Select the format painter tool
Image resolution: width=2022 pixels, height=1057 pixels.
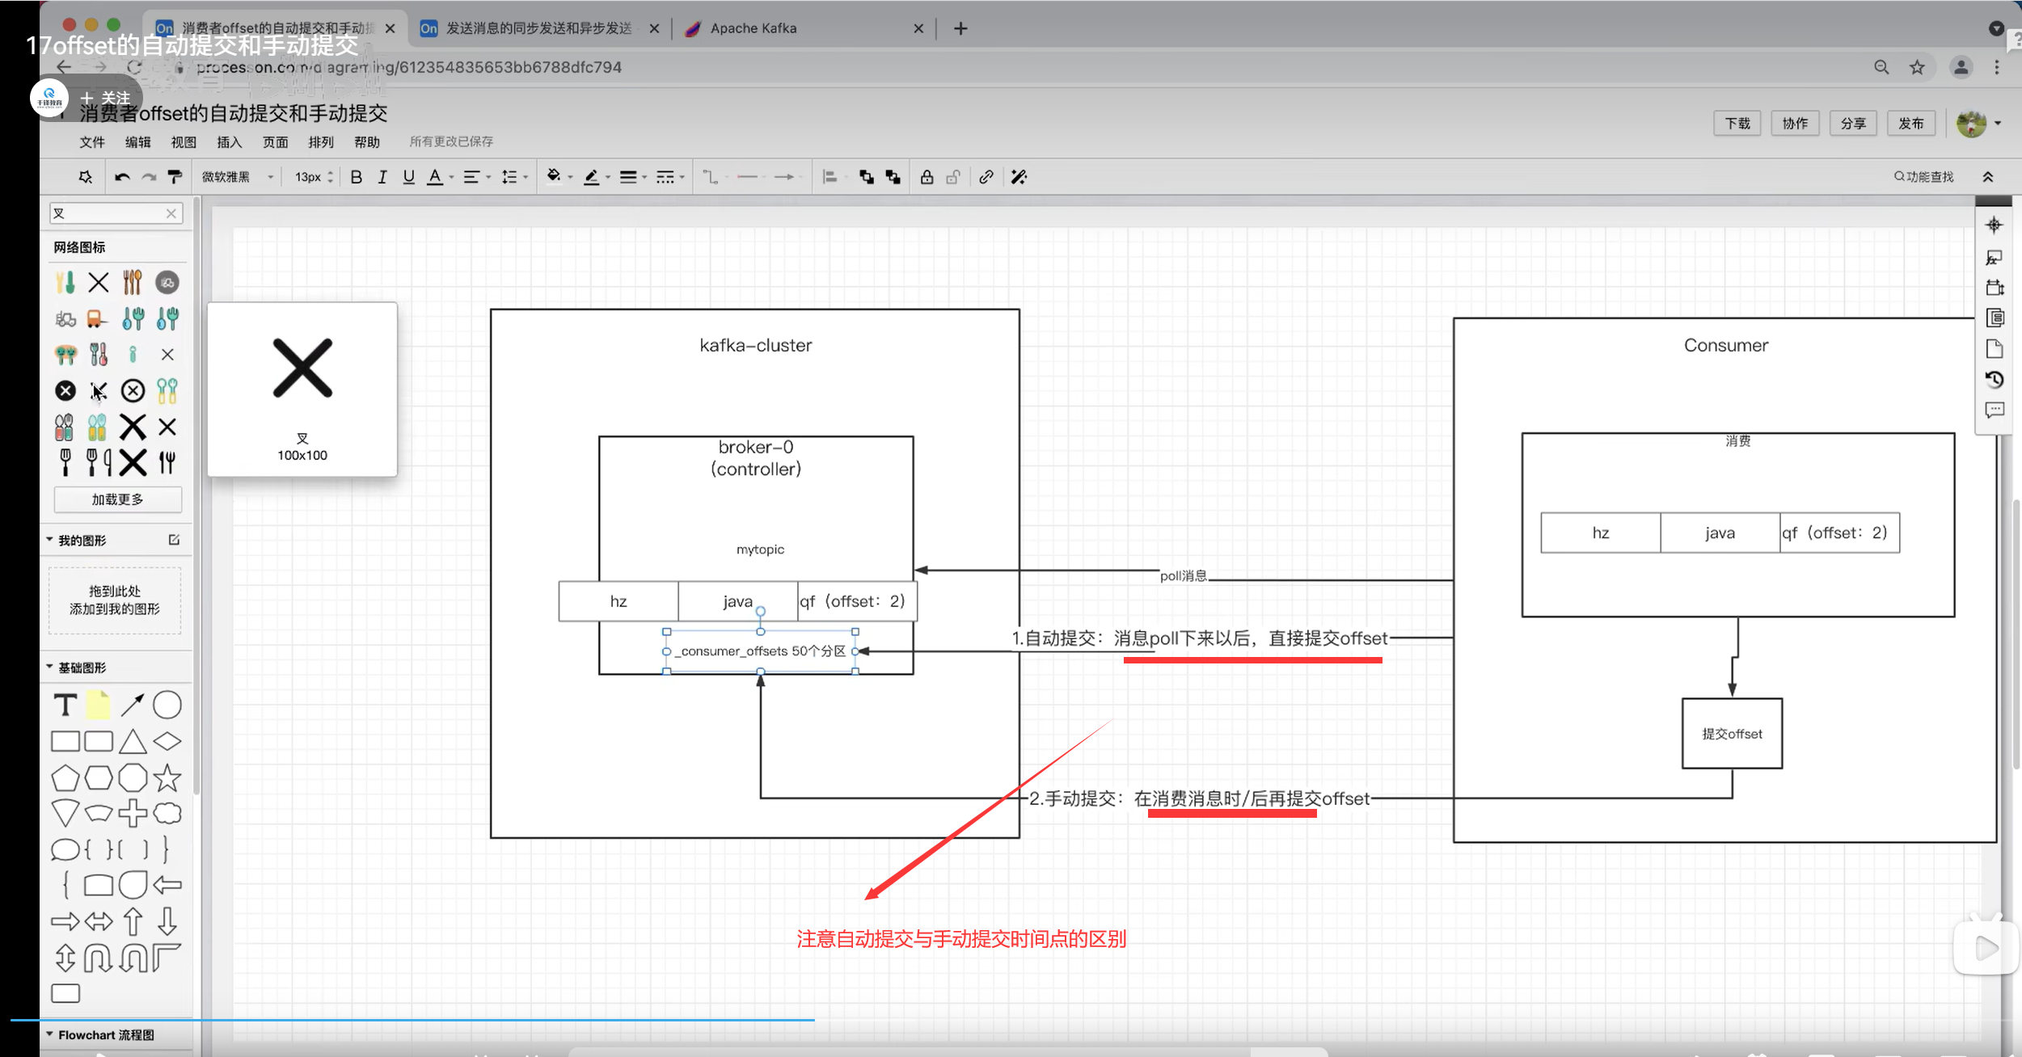click(x=175, y=176)
